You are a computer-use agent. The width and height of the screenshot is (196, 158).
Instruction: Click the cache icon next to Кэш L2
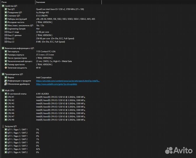coord(6,38)
